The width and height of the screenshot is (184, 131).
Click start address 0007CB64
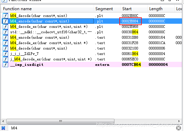coord(131,64)
